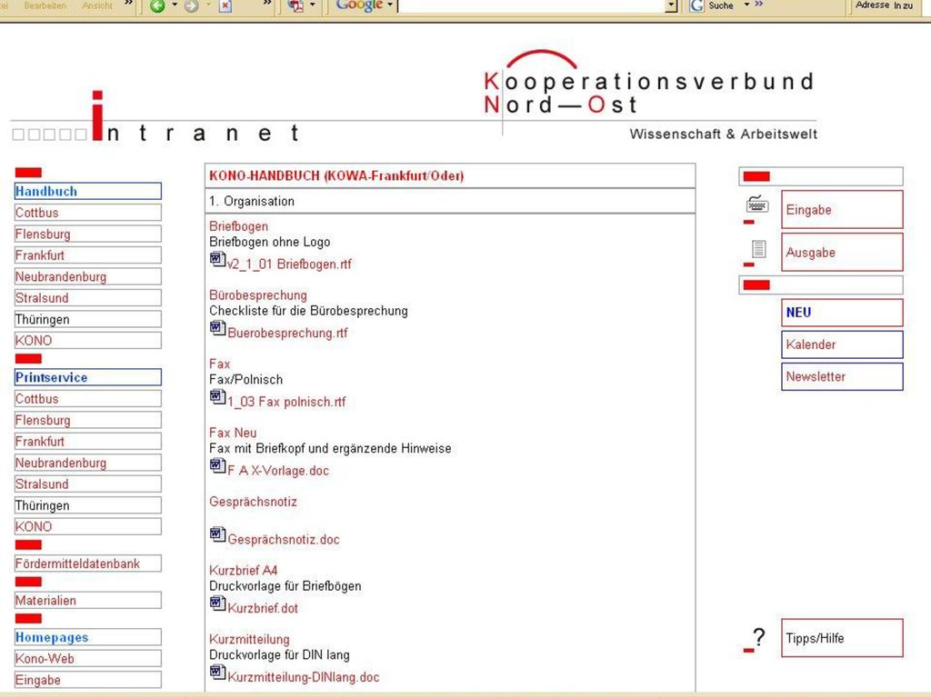Open the Newsletter button
Image resolution: width=931 pixels, height=698 pixels.
click(842, 377)
